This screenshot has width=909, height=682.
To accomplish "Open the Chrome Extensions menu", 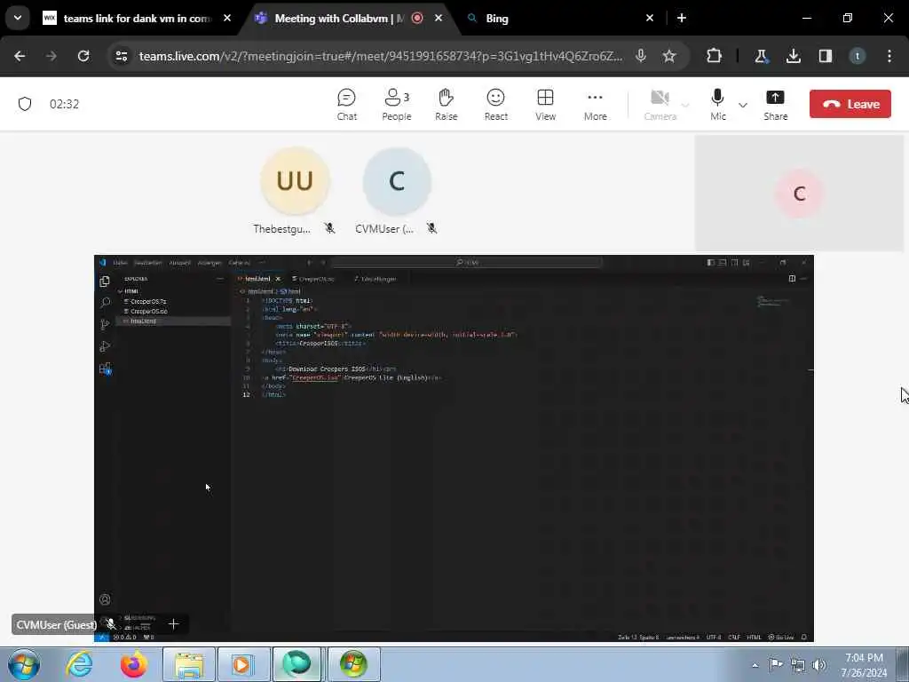I will point(715,56).
